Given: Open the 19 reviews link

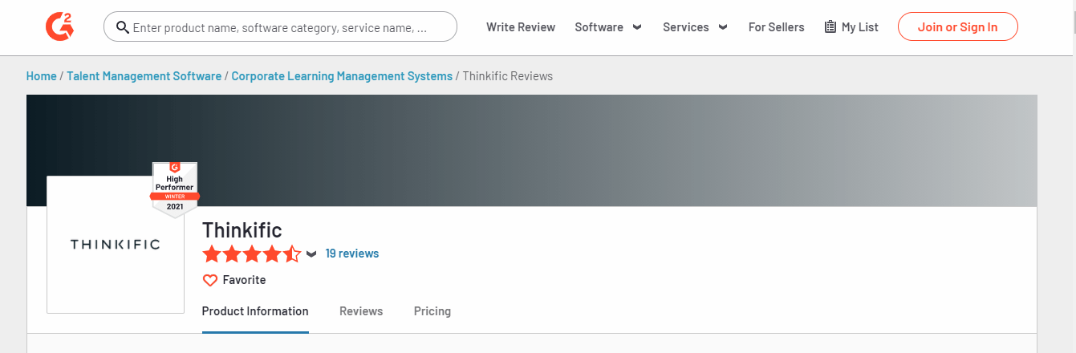Looking at the screenshot, I should (352, 254).
